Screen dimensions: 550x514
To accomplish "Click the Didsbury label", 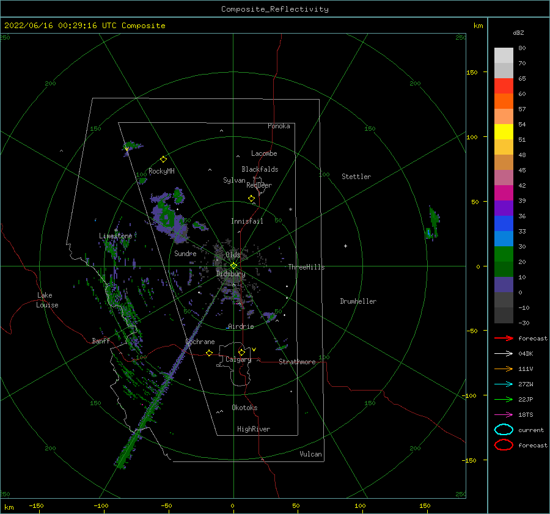I will [230, 274].
